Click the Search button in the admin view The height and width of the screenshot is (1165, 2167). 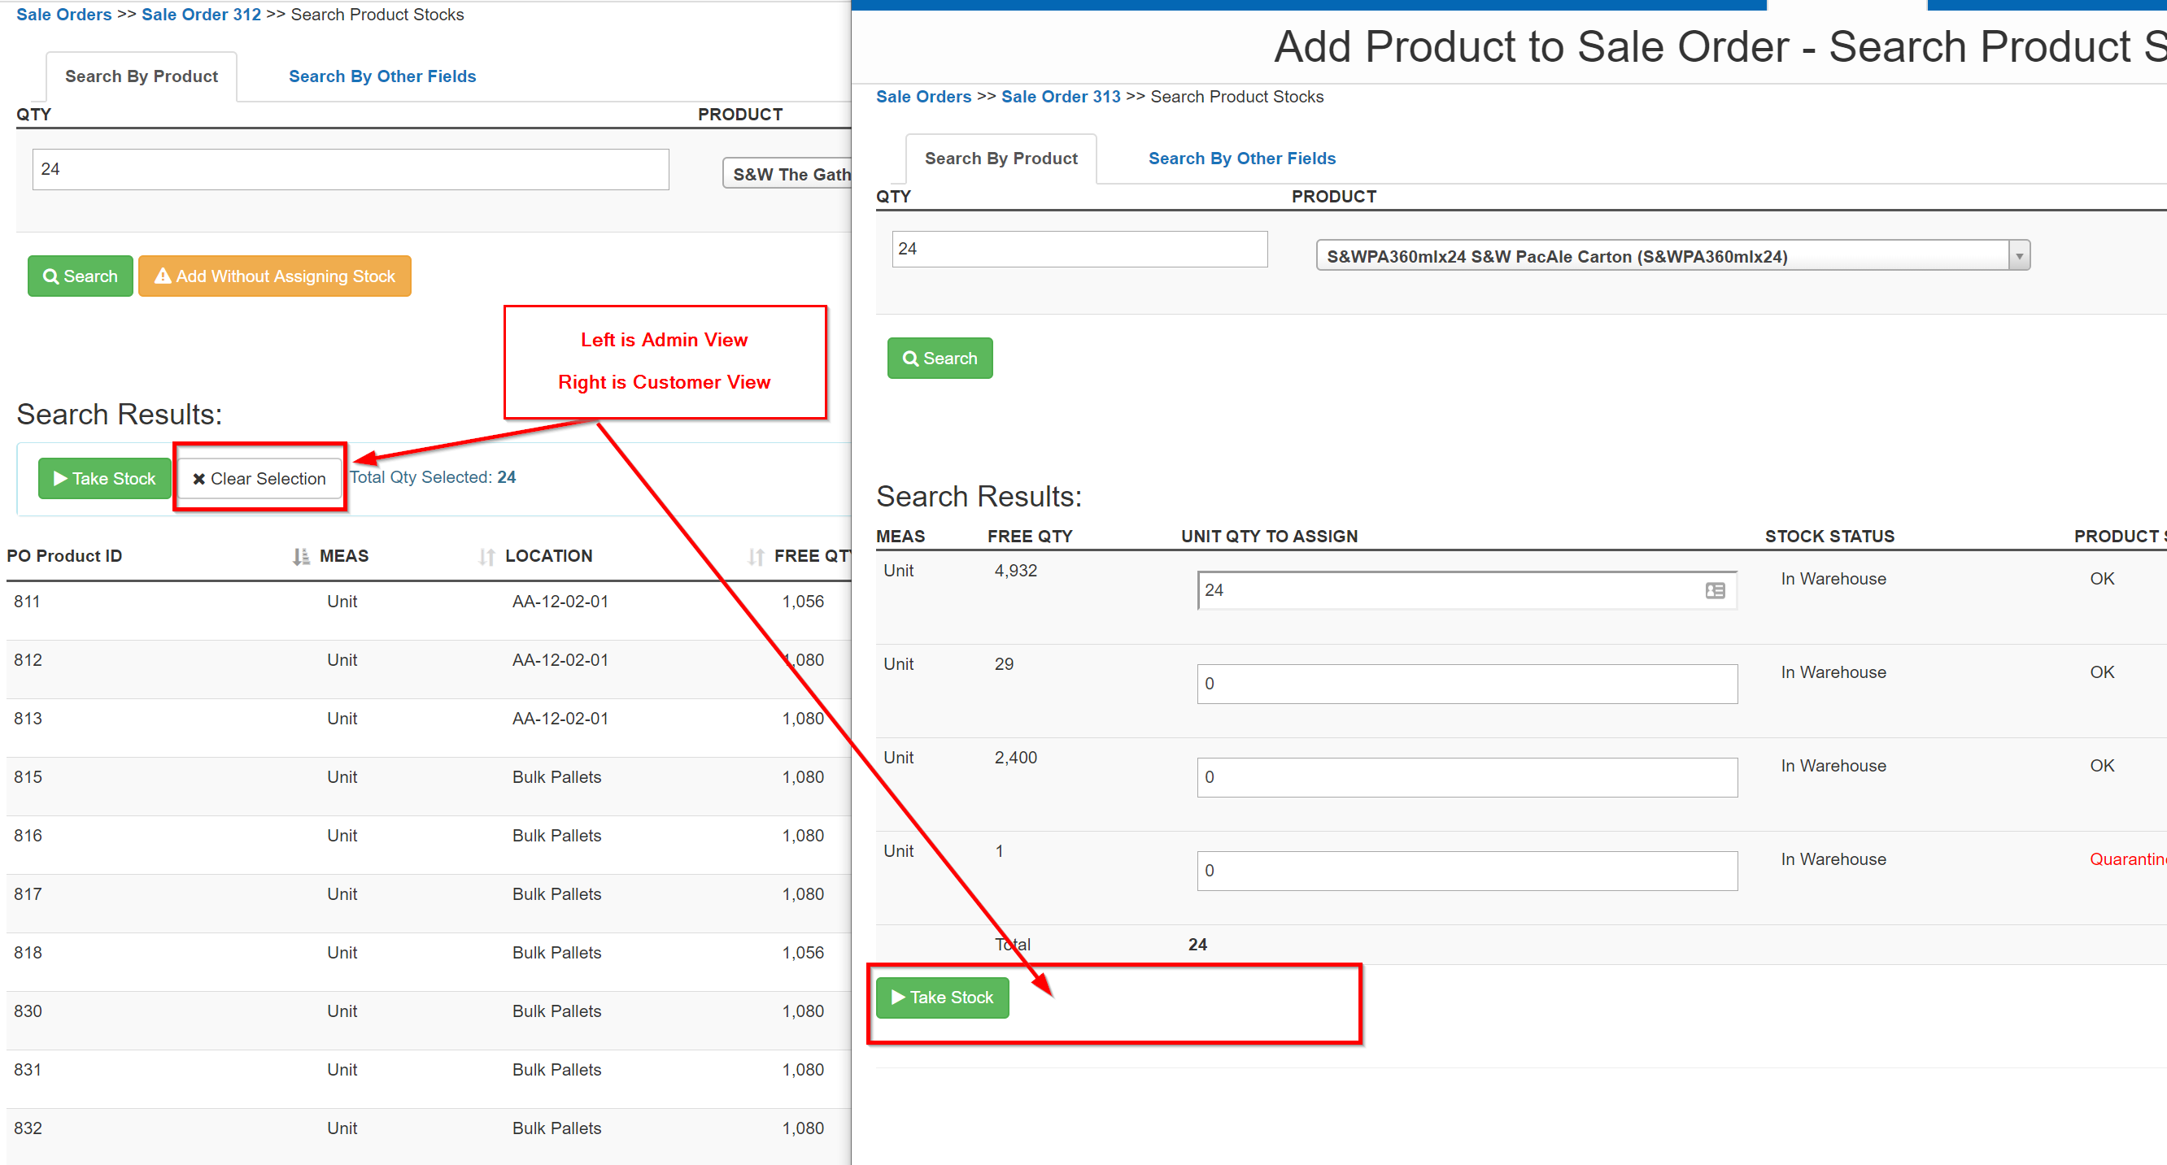pyautogui.click(x=80, y=276)
